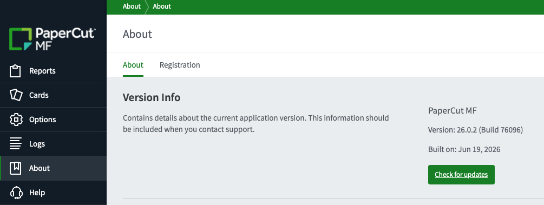Image resolution: width=544 pixels, height=205 pixels.
Task: Go to Cards section
Action: point(54,95)
